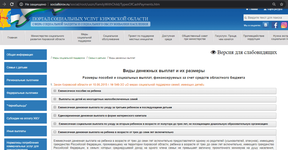288x150 pixels.
Task: Open the Facebook social icon
Action: pos(275,25)
